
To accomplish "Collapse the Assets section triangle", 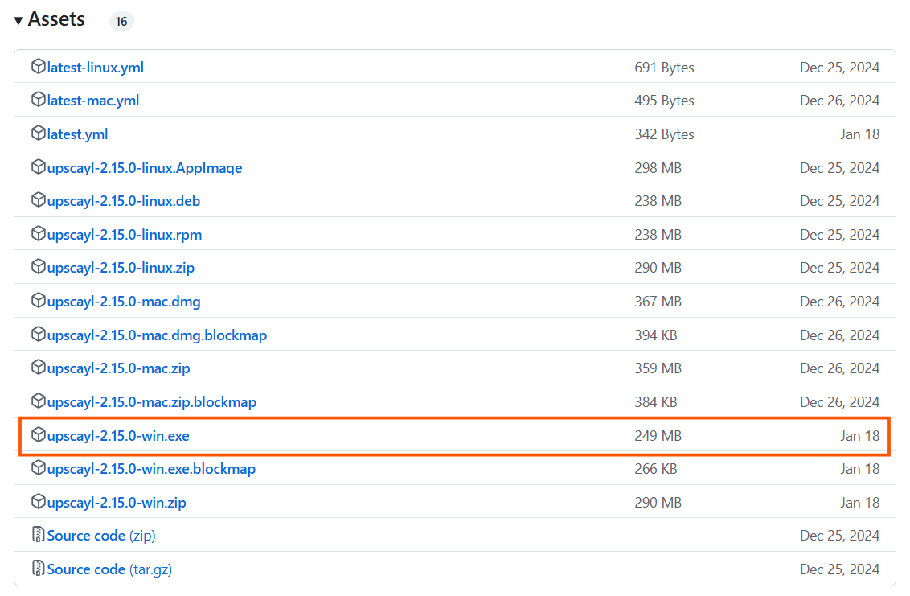I will 18,21.
